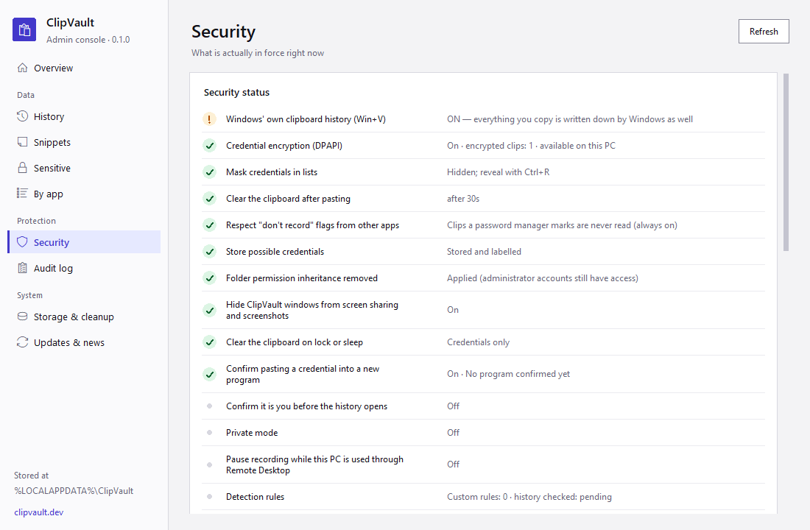Click the Security shield icon

click(x=22, y=242)
